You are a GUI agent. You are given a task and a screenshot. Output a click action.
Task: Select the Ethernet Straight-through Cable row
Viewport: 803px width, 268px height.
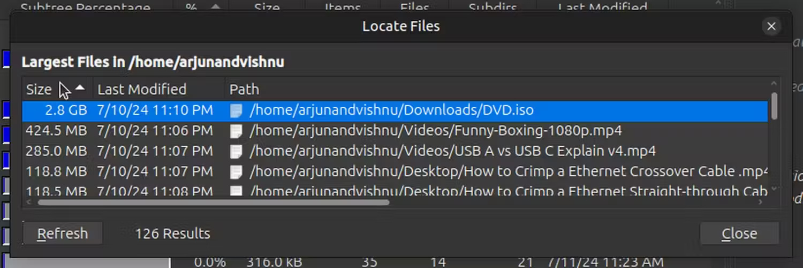click(x=395, y=189)
